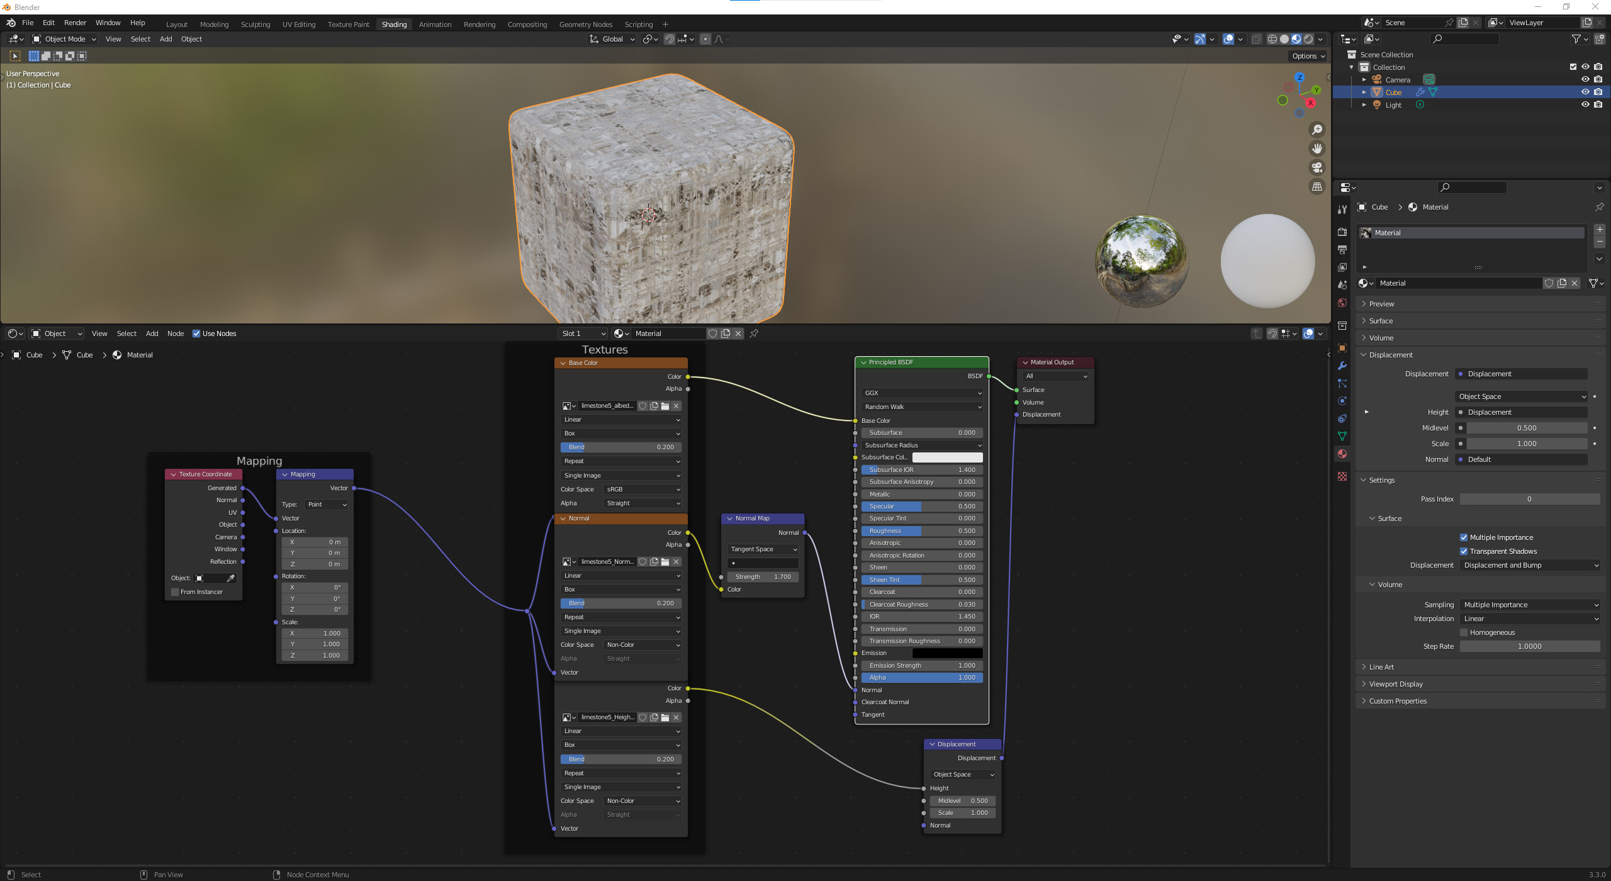Edit the Normal Map Strength field
Viewport: 1611px width, 881px height.
point(762,576)
